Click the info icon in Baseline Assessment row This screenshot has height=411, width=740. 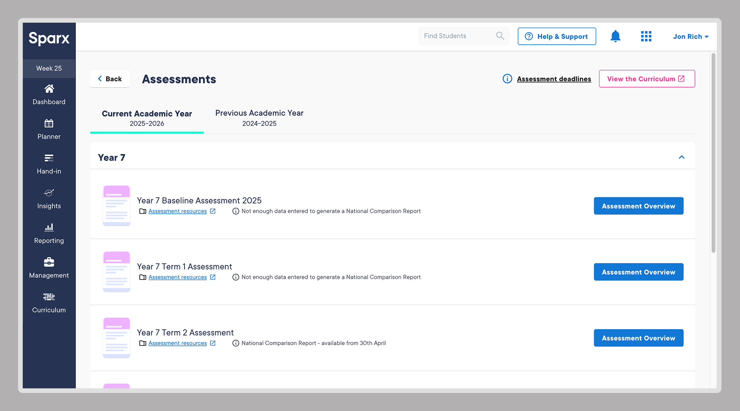point(236,211)
